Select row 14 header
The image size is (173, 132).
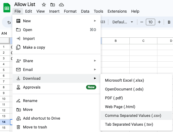(x=5, y=122)
